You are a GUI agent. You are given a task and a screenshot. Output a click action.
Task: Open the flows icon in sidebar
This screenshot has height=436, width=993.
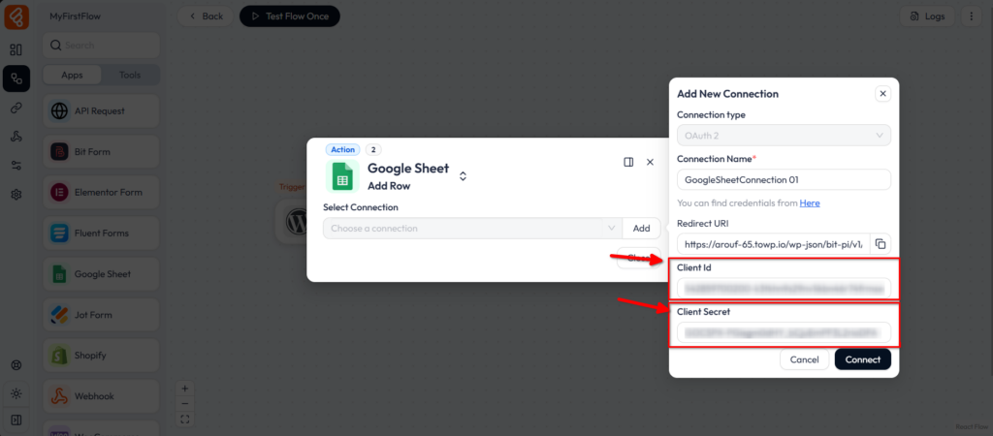(x=16, y=79)
